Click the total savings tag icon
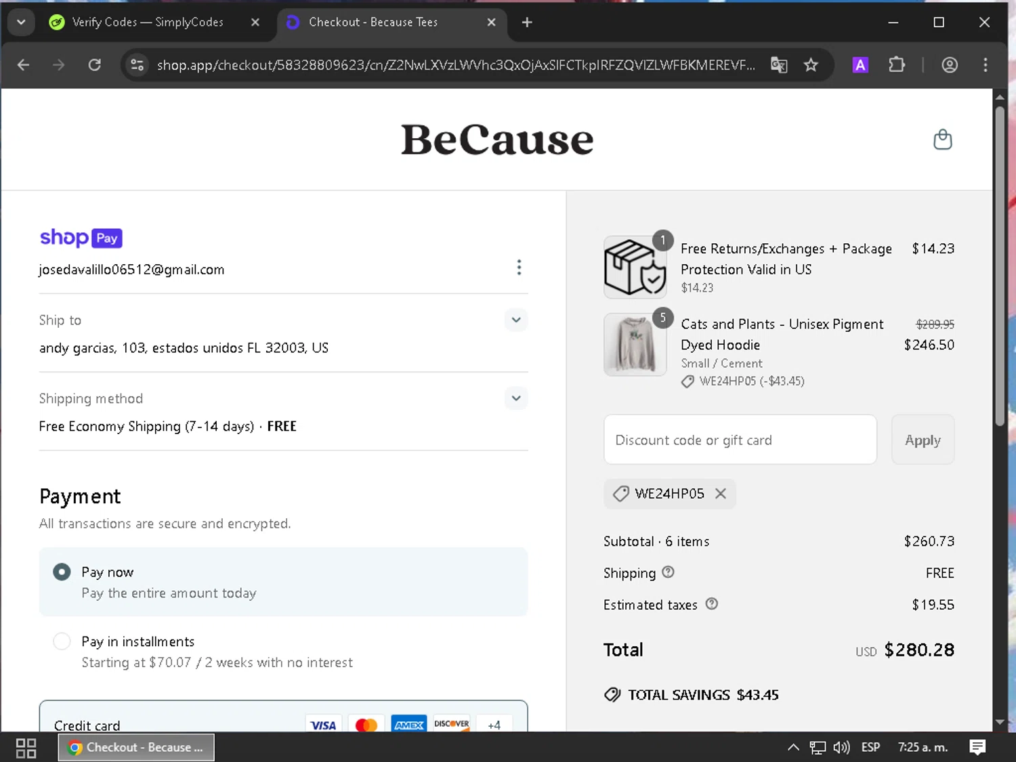 612,695
